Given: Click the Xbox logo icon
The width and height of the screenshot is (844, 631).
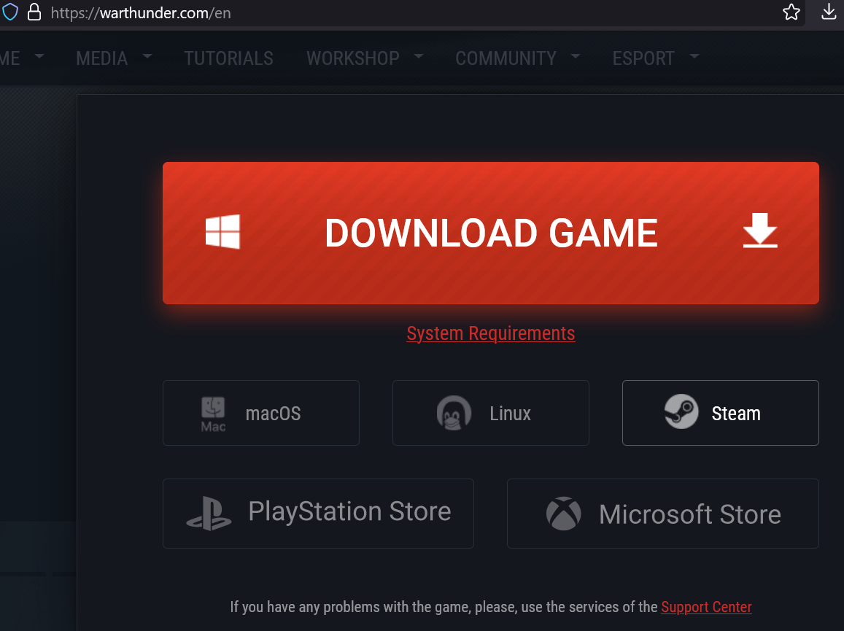Looking at the screenshot, I should click(564, 514).
